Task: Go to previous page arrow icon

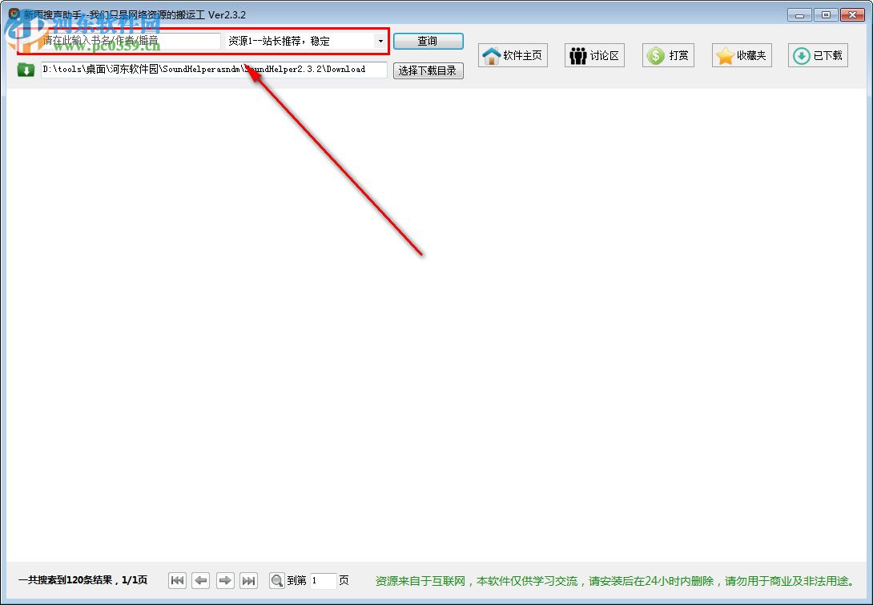Action: click(201, 580)
